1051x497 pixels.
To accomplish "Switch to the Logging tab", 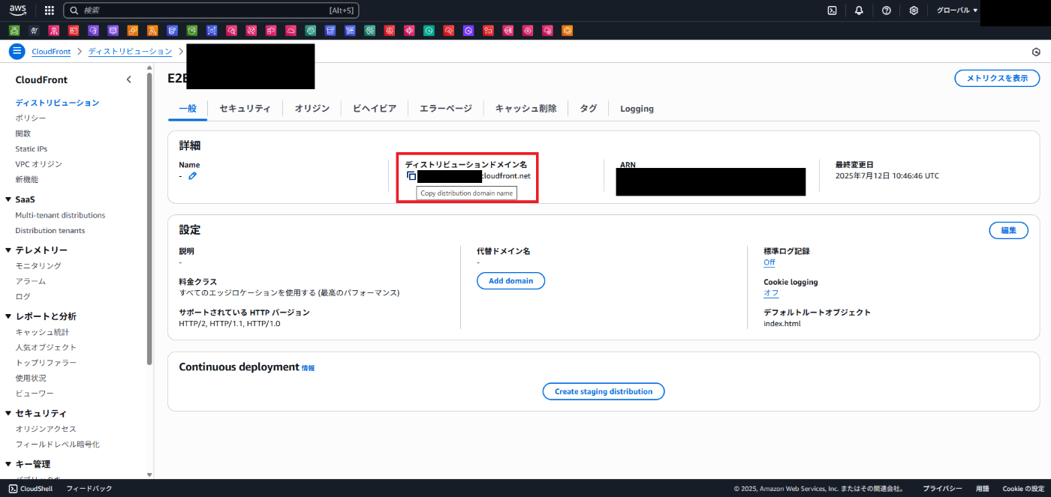I will [637, 108].
